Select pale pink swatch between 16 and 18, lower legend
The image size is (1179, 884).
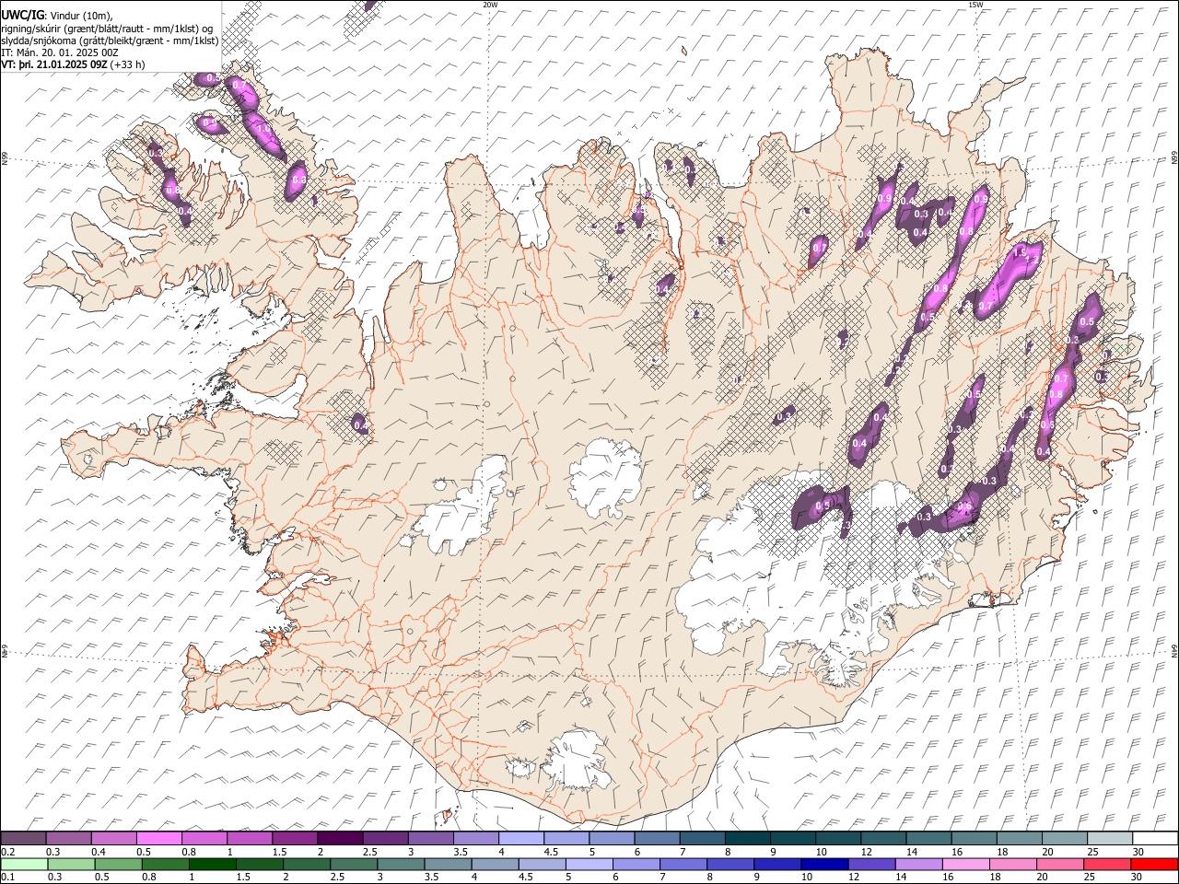pyautogui.click(x=965, y=865)
